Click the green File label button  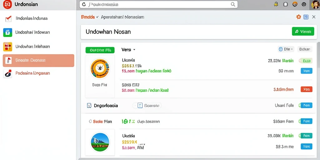100,50
